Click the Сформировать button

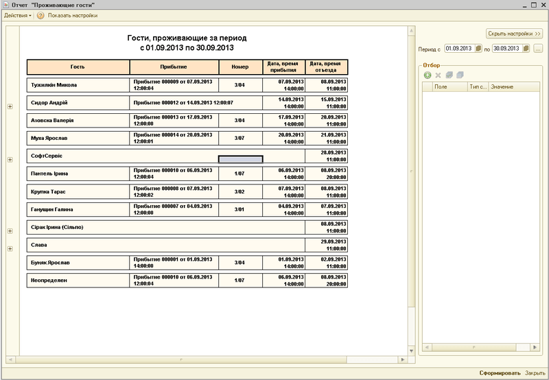coord(500,373)
